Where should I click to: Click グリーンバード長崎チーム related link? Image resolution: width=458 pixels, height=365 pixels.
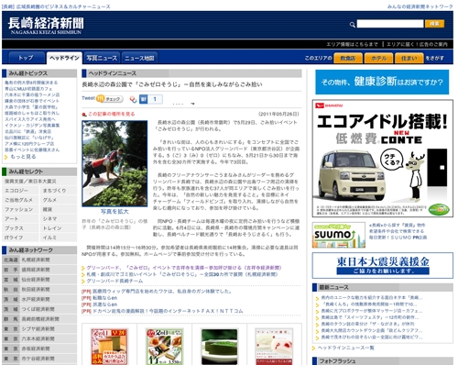coord(114,281)
